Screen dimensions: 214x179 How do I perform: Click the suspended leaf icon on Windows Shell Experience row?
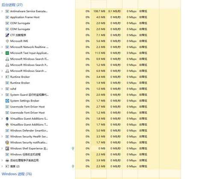tap(73, 148)
